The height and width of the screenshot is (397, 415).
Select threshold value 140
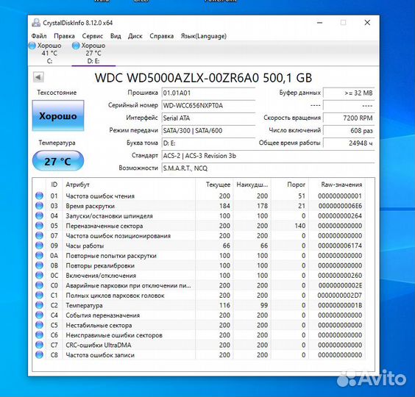pyautogui.click(x=299, y=226)
